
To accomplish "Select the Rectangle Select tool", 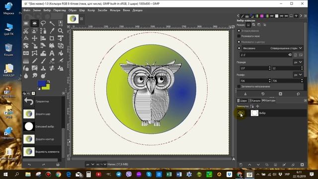I will coord(26,23).
